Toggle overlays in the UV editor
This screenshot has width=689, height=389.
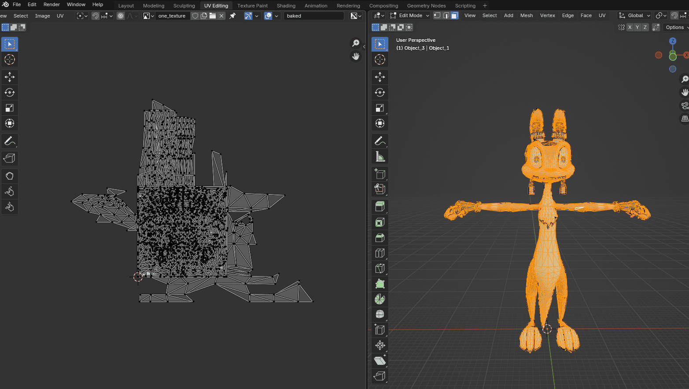(x=268, y=16)
